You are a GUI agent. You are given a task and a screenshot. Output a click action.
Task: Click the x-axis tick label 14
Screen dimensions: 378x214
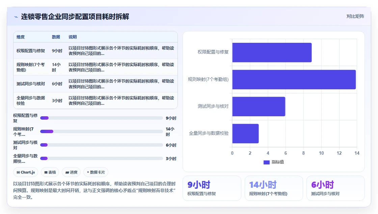pos(357,153)
